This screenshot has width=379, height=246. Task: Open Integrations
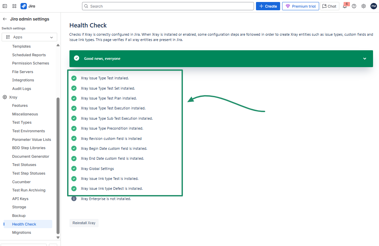coord(23,80)
